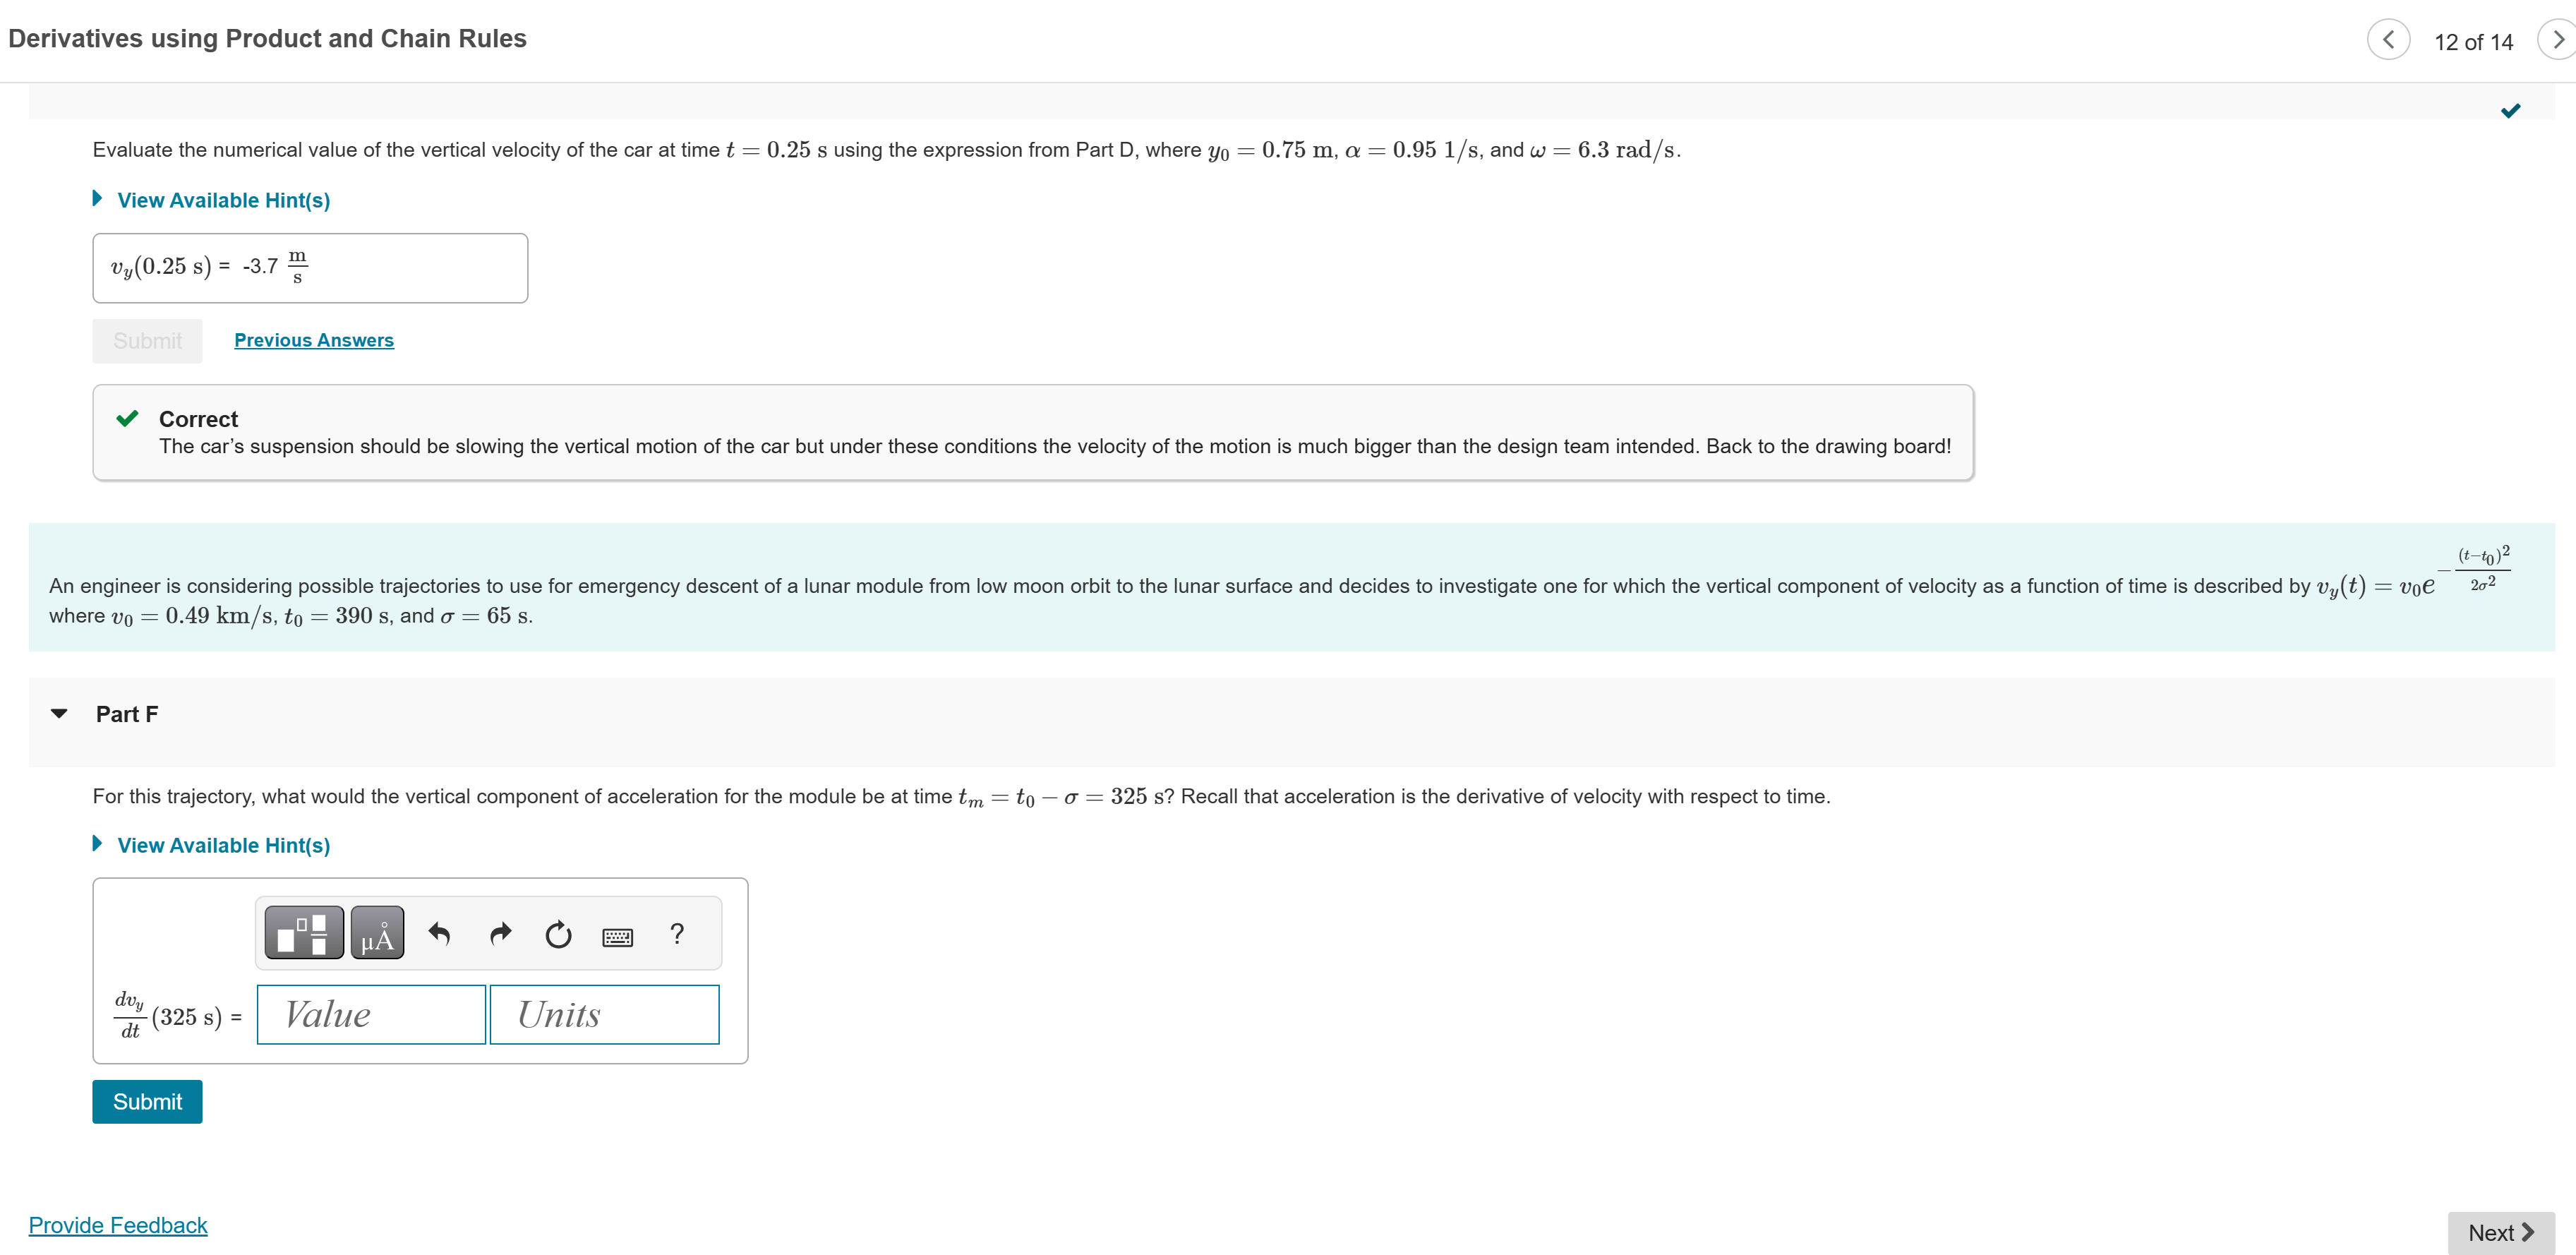Click the Provide Feedback link
This screenshot has height=1255, width=2576.
coord(118,1225)
